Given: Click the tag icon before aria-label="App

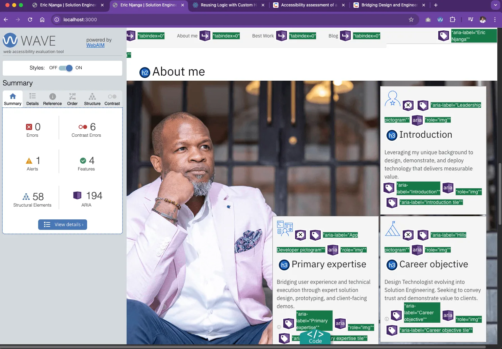Looking at the screenshot, I should [x=315, y=235].
